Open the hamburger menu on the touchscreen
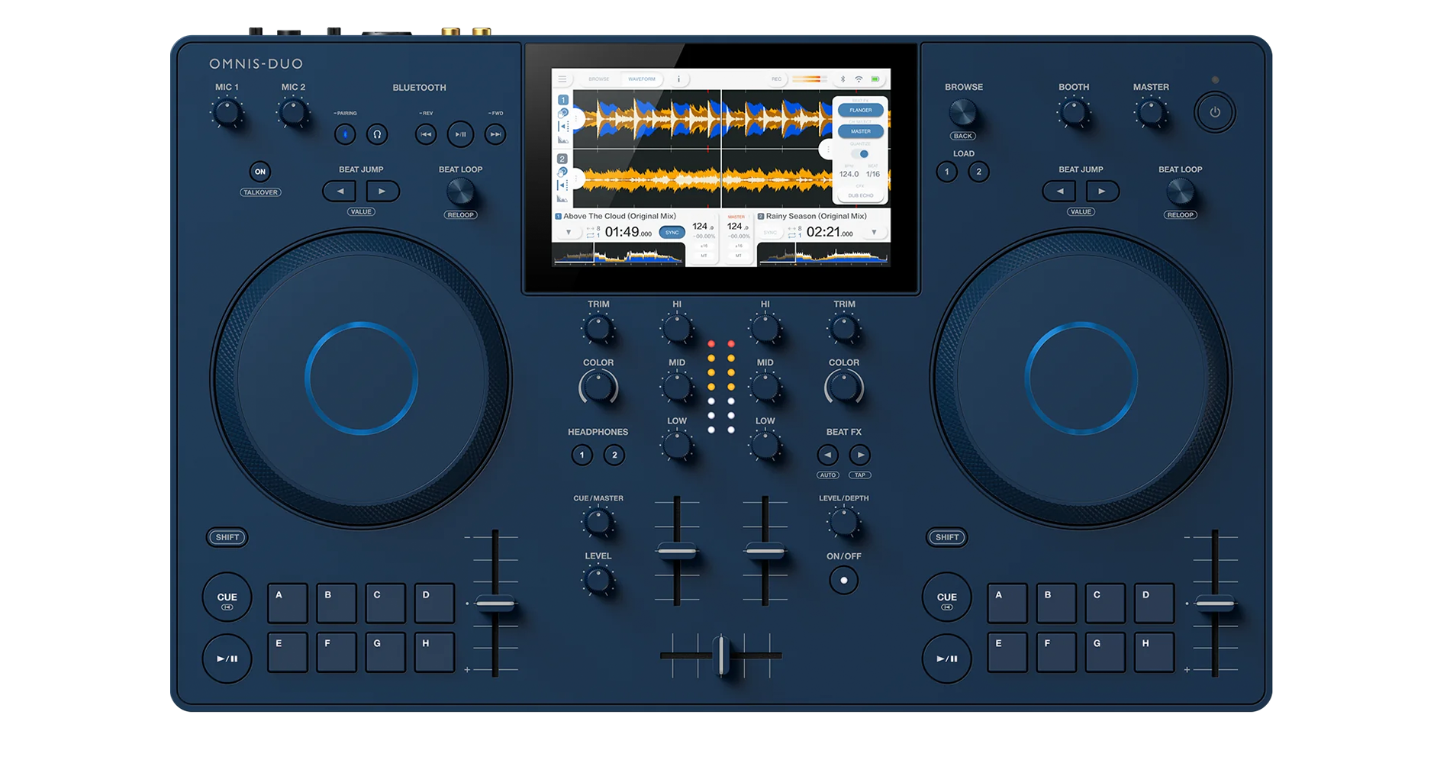This screenshot has width=1450, height=763. coord(562,79)
